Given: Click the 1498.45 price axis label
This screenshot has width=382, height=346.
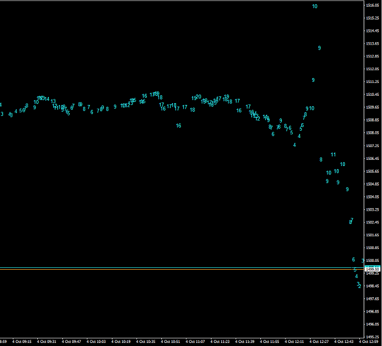Looking at the screenshot, I should pos(372,286).
